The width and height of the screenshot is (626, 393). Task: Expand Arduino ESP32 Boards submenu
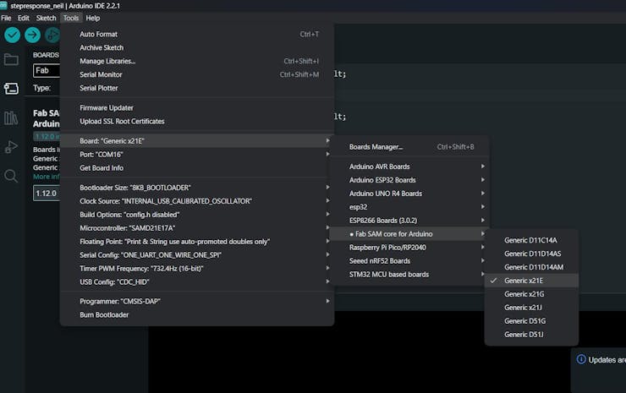pyautogui.click(x=410, y=180)
